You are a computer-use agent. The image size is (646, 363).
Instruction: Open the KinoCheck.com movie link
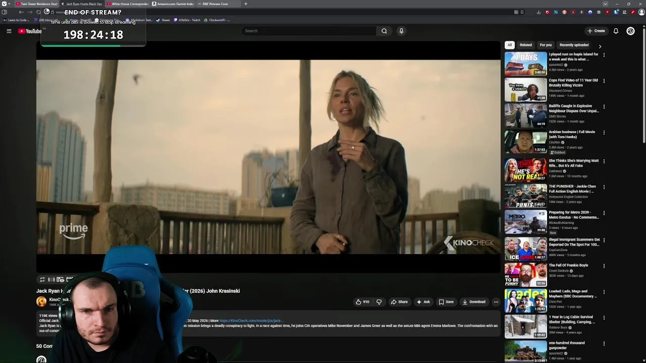(x=251, y=321)
